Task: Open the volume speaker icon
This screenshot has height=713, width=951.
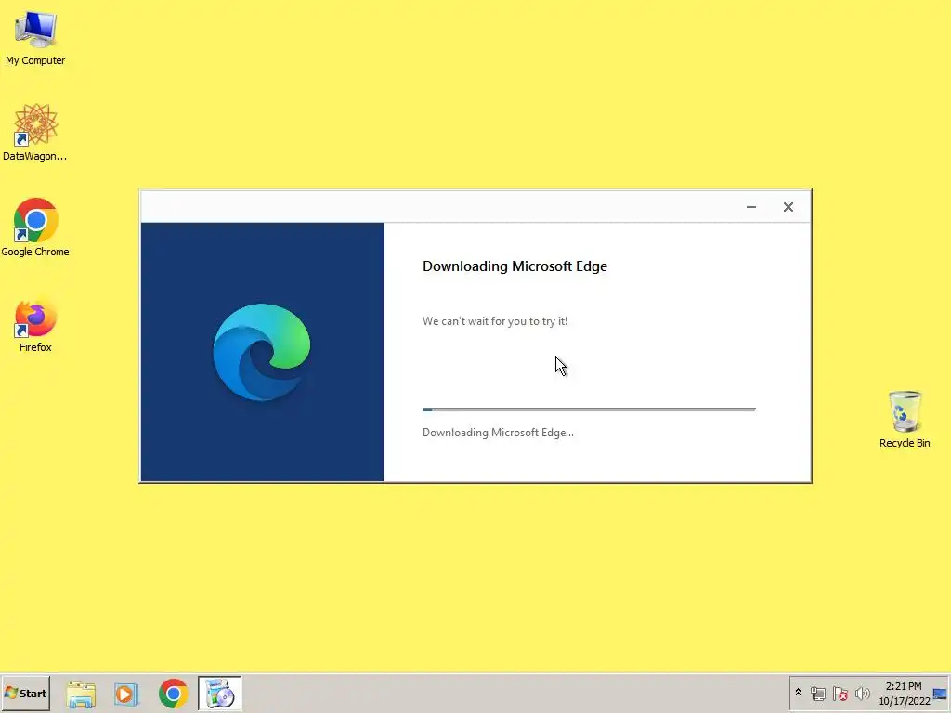Action: pos(862,693)
